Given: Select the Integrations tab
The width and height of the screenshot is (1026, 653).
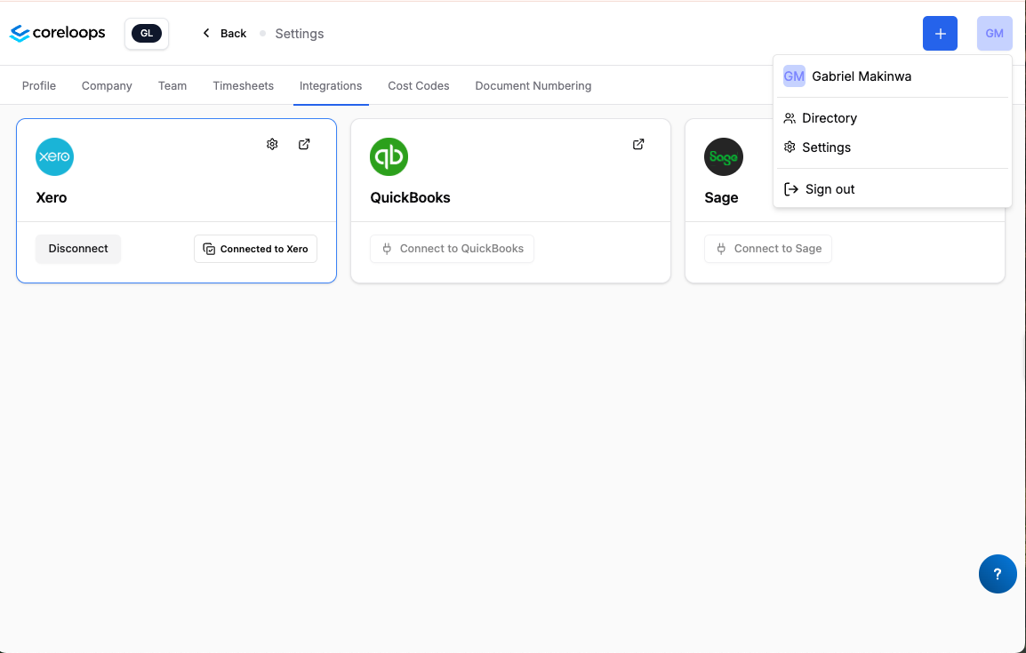Looking at the screenshot, I should click(x=331, y=85).
